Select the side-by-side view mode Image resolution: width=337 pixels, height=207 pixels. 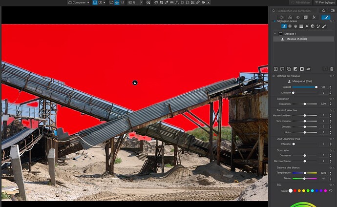pos(100,2)
